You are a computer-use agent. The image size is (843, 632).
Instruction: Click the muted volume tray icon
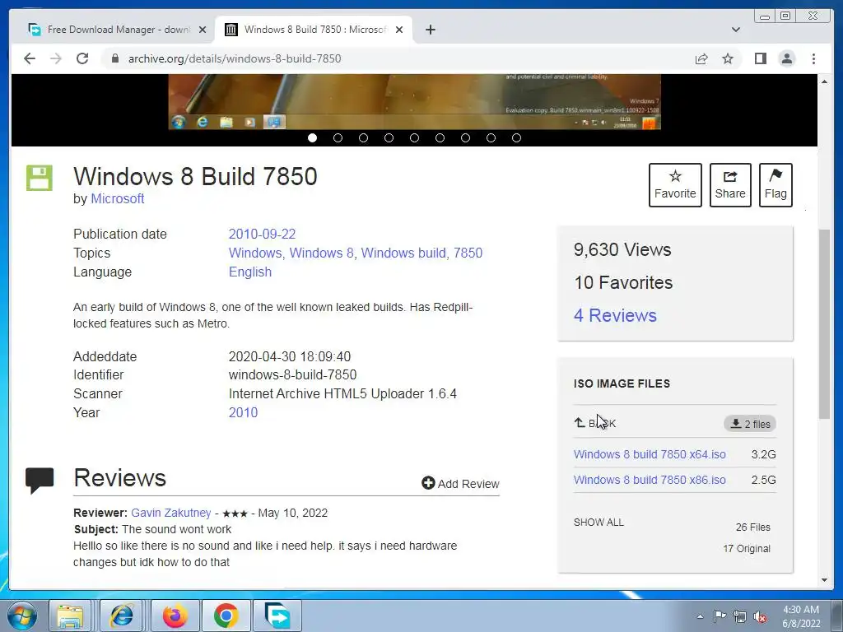[x=760, y=616]
